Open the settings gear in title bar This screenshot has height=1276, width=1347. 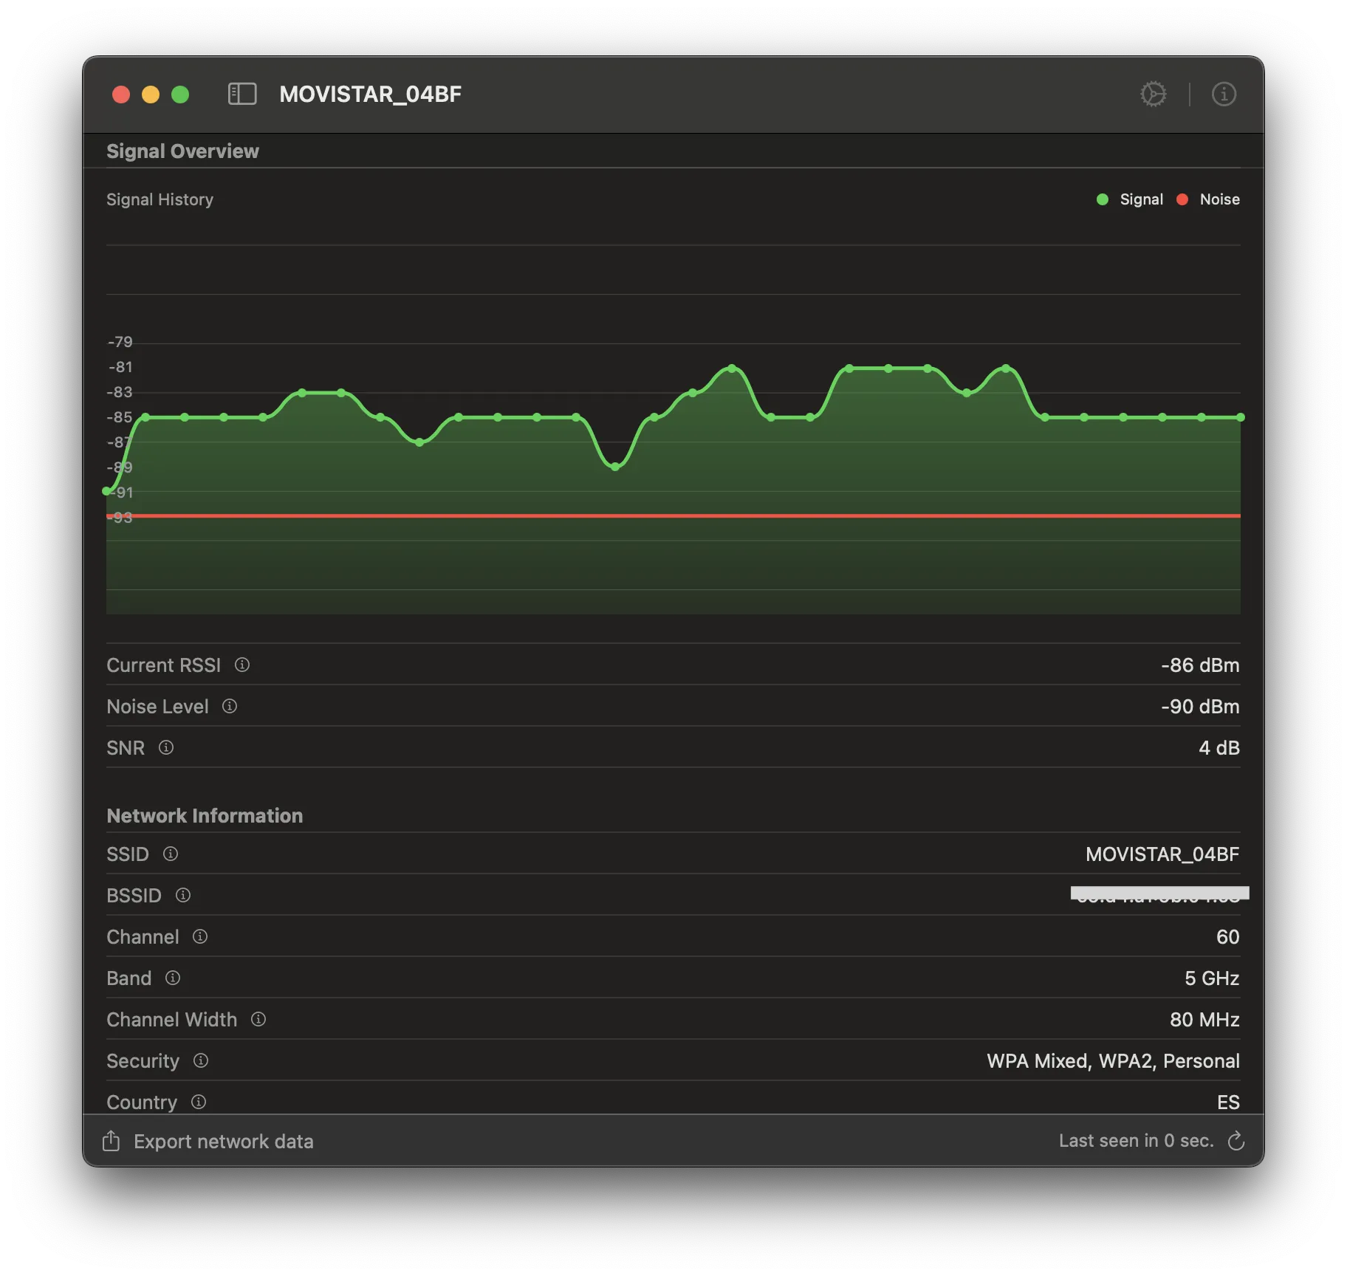[1153, 94]
